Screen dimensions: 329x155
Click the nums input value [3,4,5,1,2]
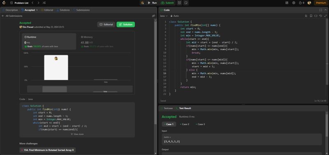(172, 141)
